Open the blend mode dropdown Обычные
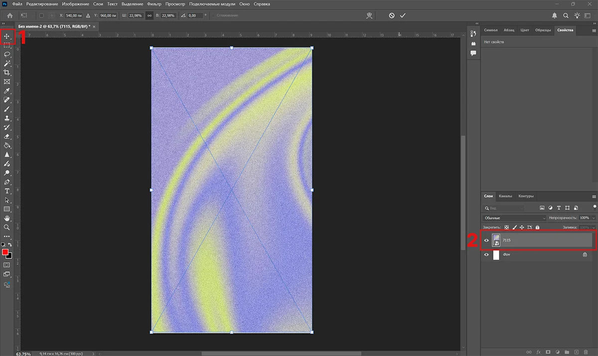The height and width of the screenshot is (356, 598). tap(514, 218)
